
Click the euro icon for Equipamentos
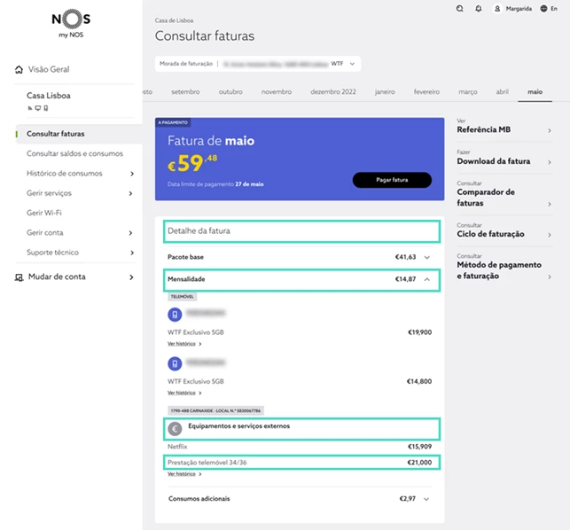click(x=175, y=429)
